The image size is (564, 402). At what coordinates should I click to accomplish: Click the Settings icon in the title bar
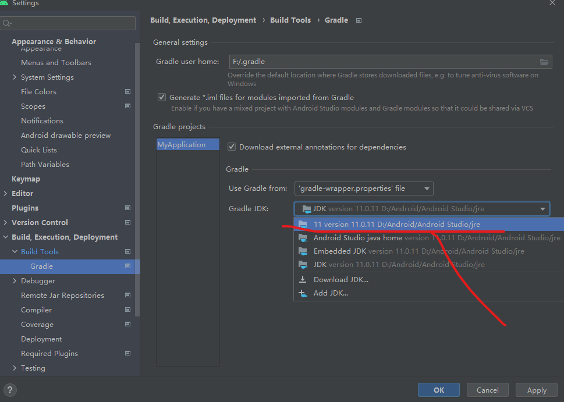(x=6, y=3)
